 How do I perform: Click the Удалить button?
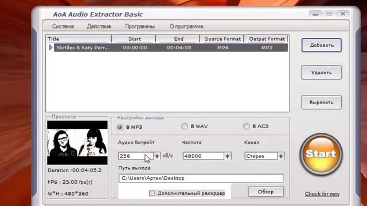pyautogui.click(x=321, y=73)
